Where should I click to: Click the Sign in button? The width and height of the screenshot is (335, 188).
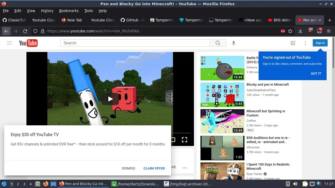(320, 43)
